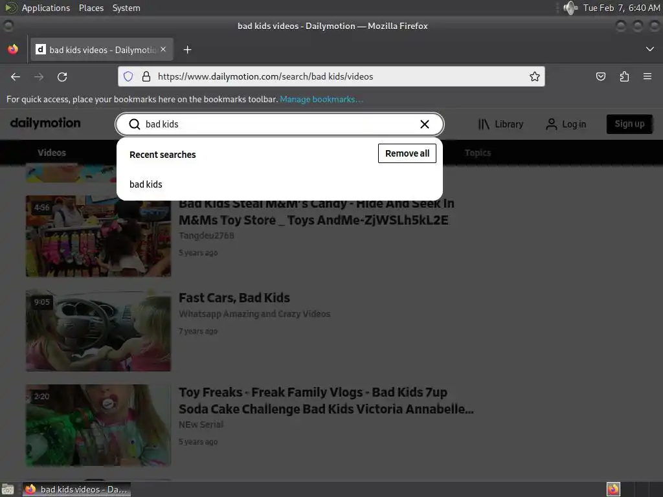Image resolution: width=663 pixels, height=497 pixels.
Task: Open the Whatsapp Amazing and Crazy Videos channel
Action: click(254, 314)
